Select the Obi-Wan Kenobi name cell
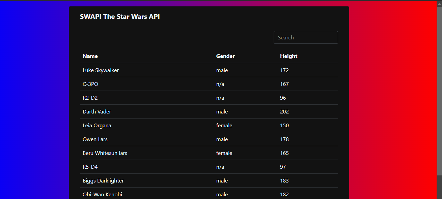Screen dimensions: 442x199 (x=102, y=195)
